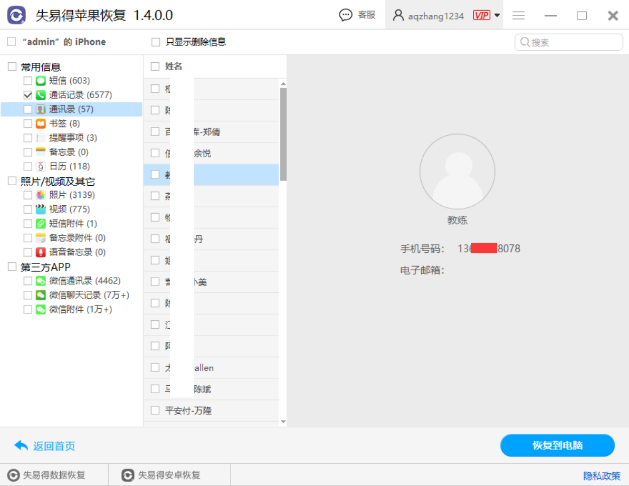Image resolution: width=629 pixels, height=486 pixels.
Task: Click the red VIP badge
Action: [481, 15]
